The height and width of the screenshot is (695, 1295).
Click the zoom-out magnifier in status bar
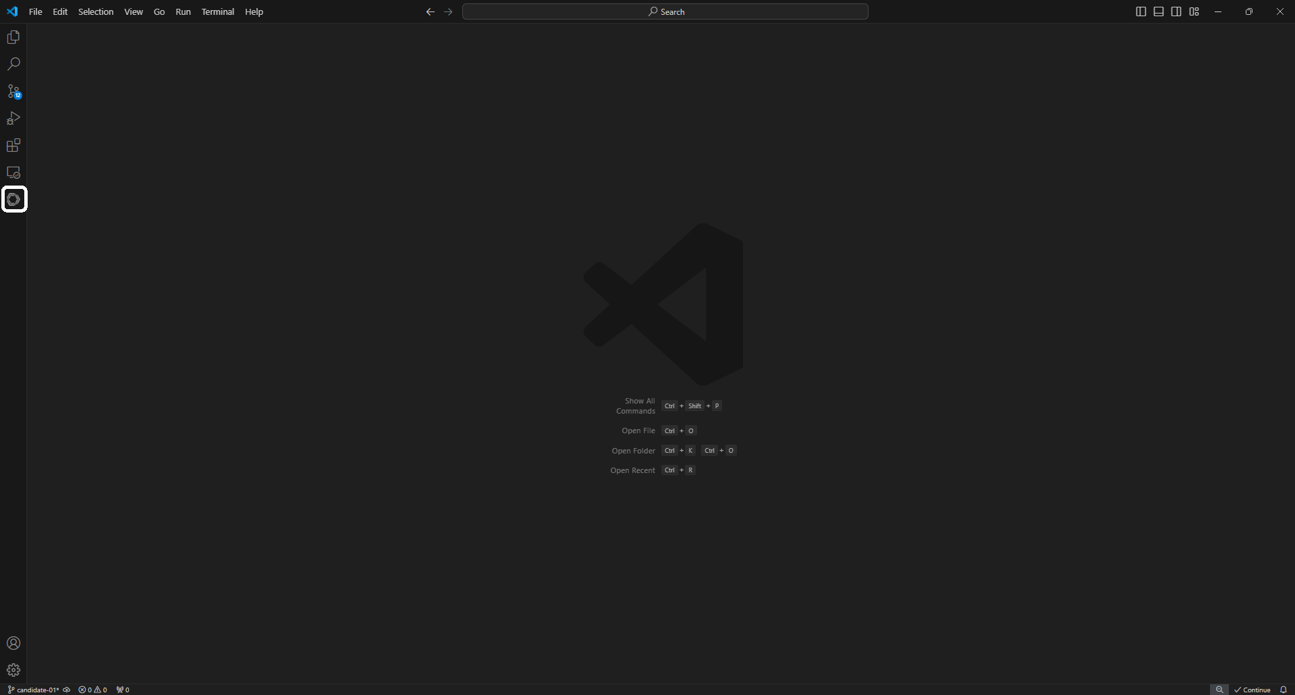point(1219,690)
